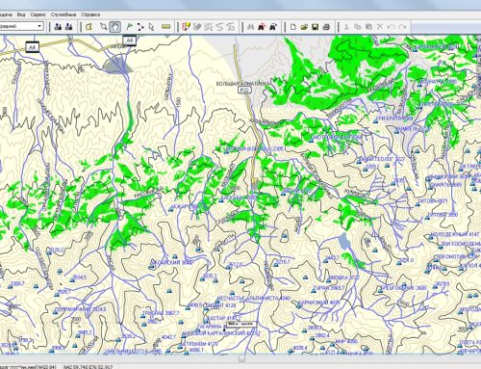Create a new file with New icon

pos(292,27)
